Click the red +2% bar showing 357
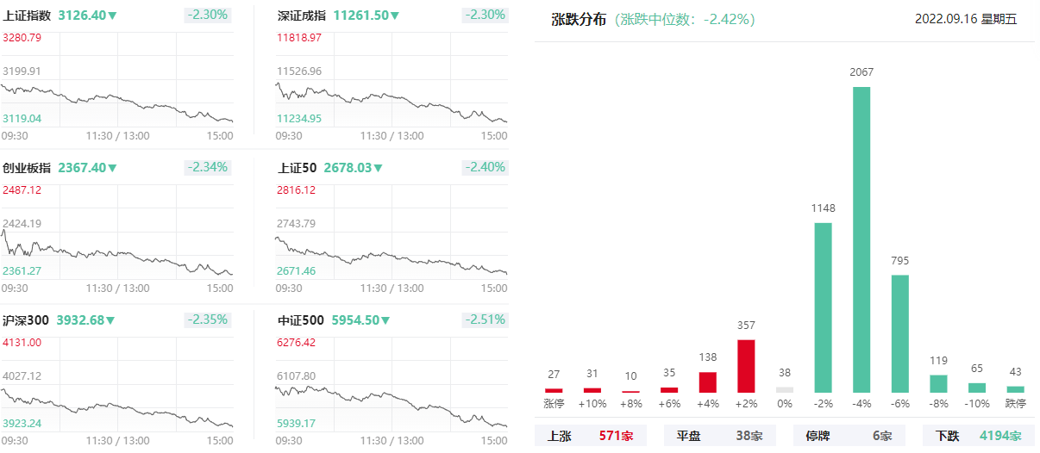1040x453 pixels. pos(746,366)
